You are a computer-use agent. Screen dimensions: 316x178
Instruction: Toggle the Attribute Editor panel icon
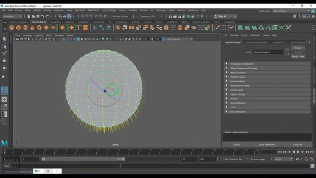304,16
